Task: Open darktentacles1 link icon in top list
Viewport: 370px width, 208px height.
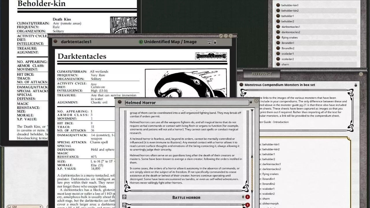Action: point(278,27)
